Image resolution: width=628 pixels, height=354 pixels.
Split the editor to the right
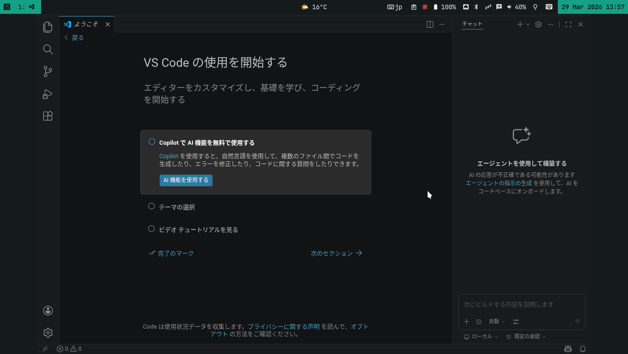[430, 24]
